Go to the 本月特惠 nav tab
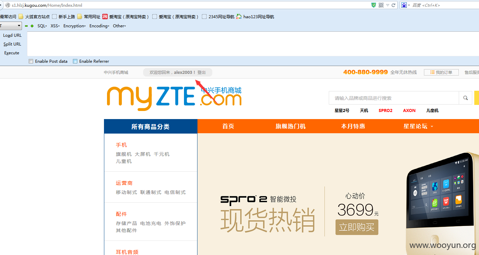This screenshot has height=255, width=479. tap(353, 126)
